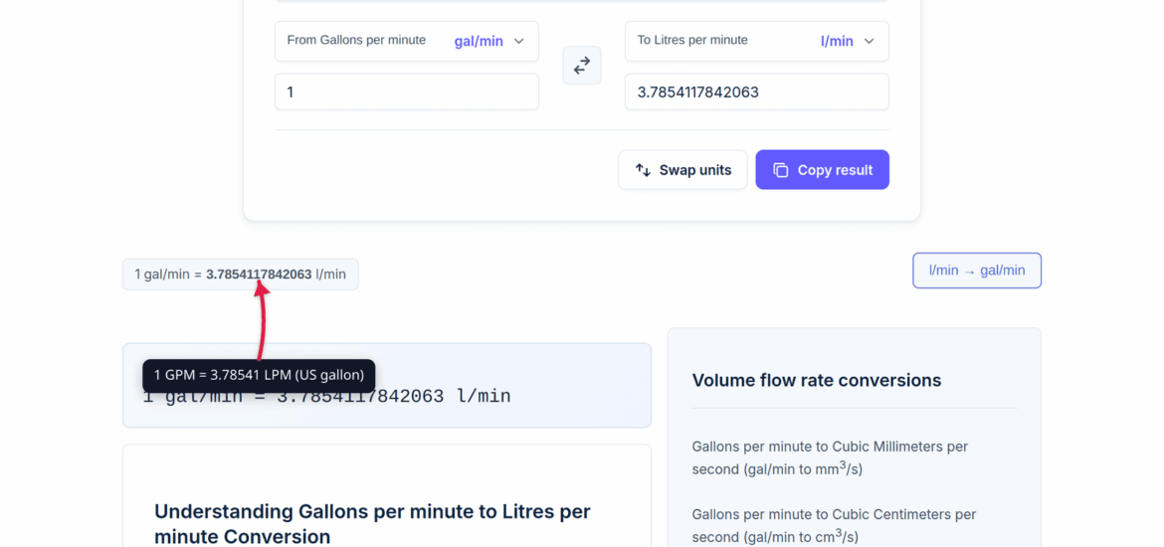
Task: Open the From Gallons per minute unit dropdown
Action: (407, 41)
